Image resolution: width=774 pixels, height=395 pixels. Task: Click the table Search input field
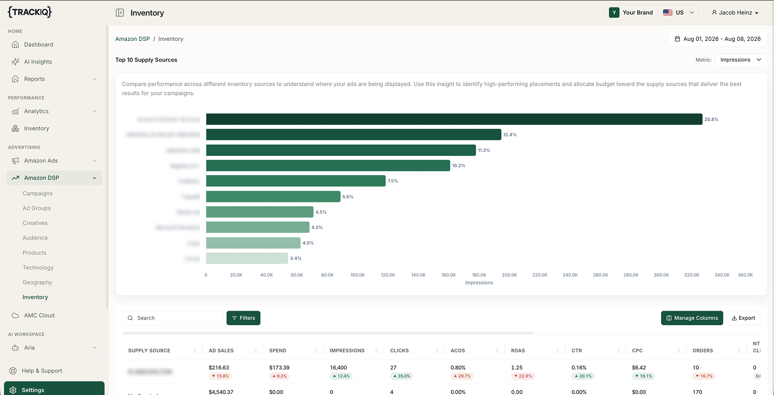point(173,318)
